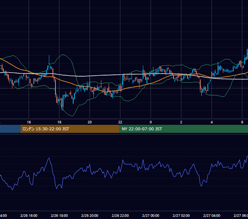Click the 2/26 20:00 date label
Screen dimensions: 248x219
(90, 215)
